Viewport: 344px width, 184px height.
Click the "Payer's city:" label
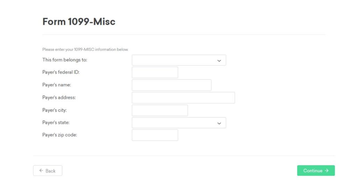point(54,110)
